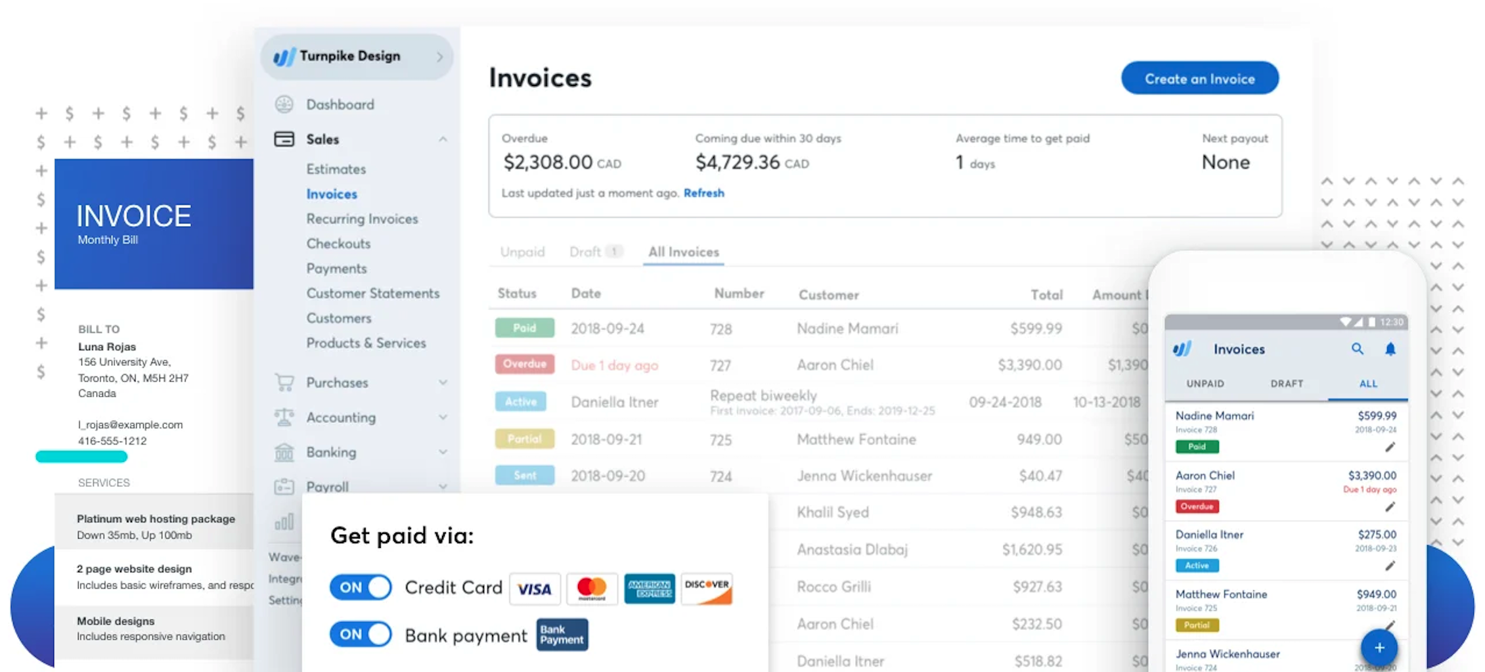Click the American Express logo
The height and width of the screenshot is (672, 1485).
coord(650,589)
